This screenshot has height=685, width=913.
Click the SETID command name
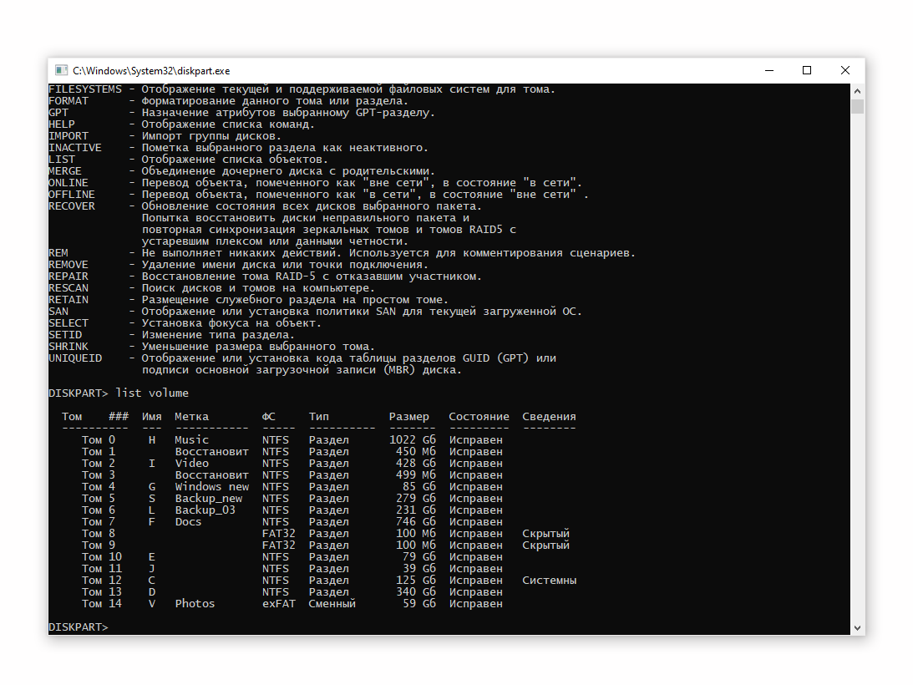click(x=65, y=335)
